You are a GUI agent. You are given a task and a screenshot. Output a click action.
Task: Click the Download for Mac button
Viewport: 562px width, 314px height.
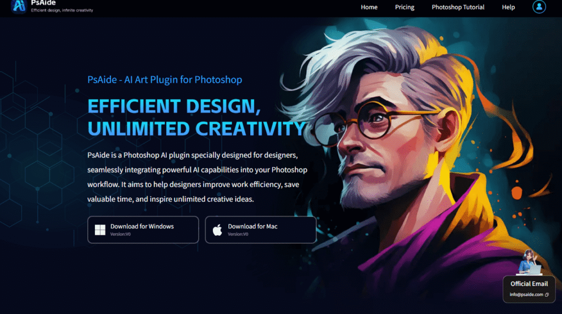click(261, 230)
